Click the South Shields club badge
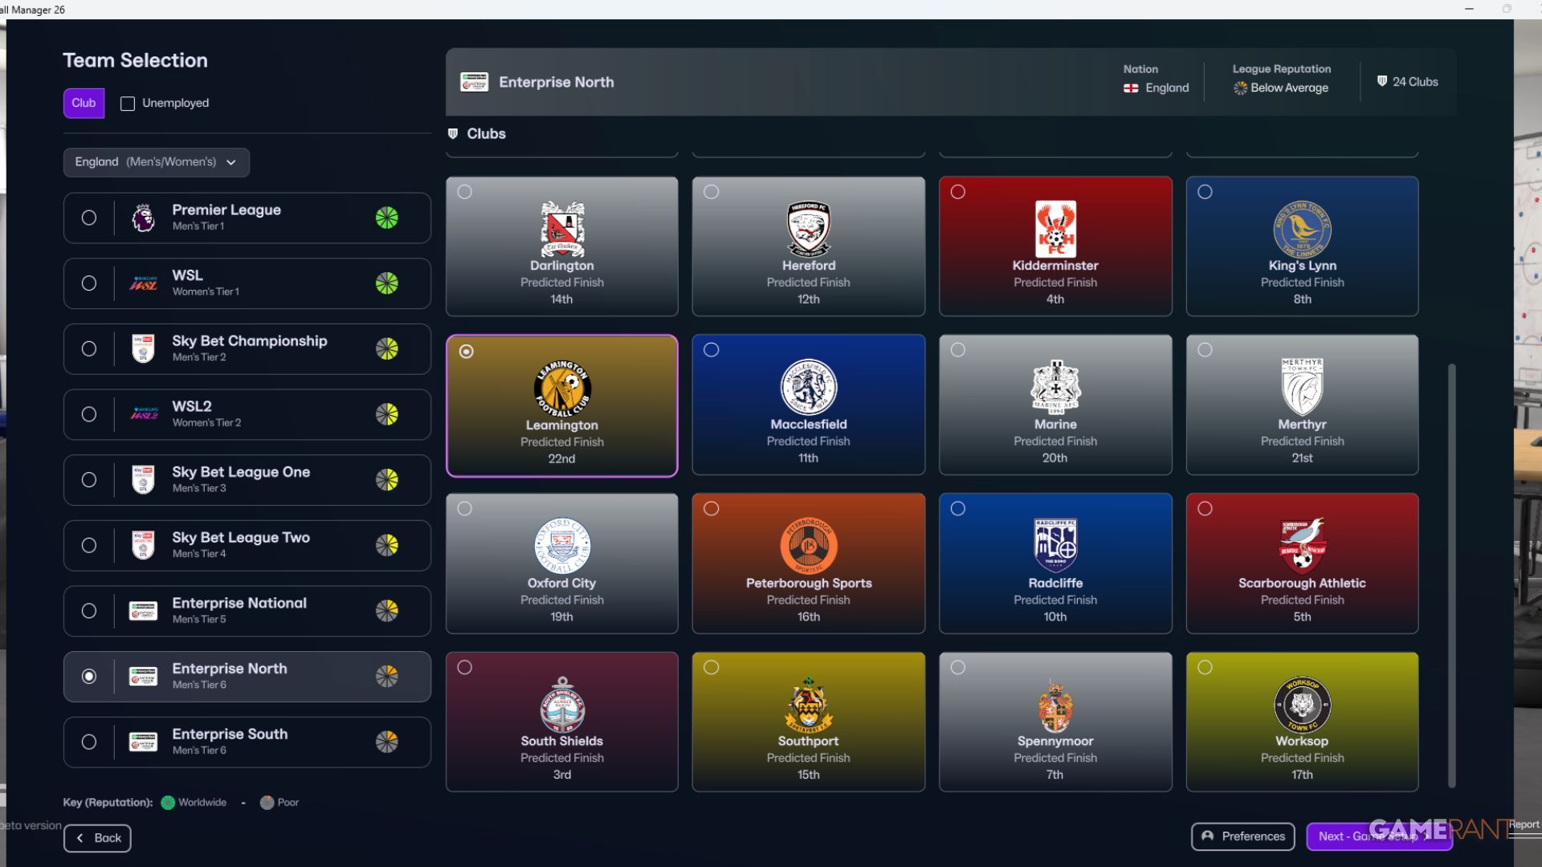Image resolution: width=1542 pixels, height=867 pixels. click(x=561, y=705)
